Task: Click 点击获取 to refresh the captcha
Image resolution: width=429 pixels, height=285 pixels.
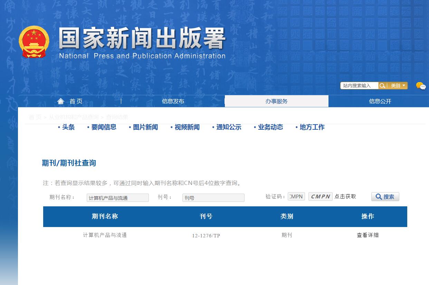Action: click(x=345, y=196)
